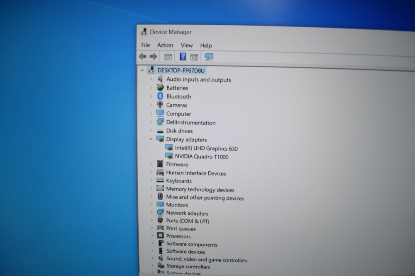Select Sound, video and game controllers label
This screenshot has width=415, height=276.
pos(207,259)
